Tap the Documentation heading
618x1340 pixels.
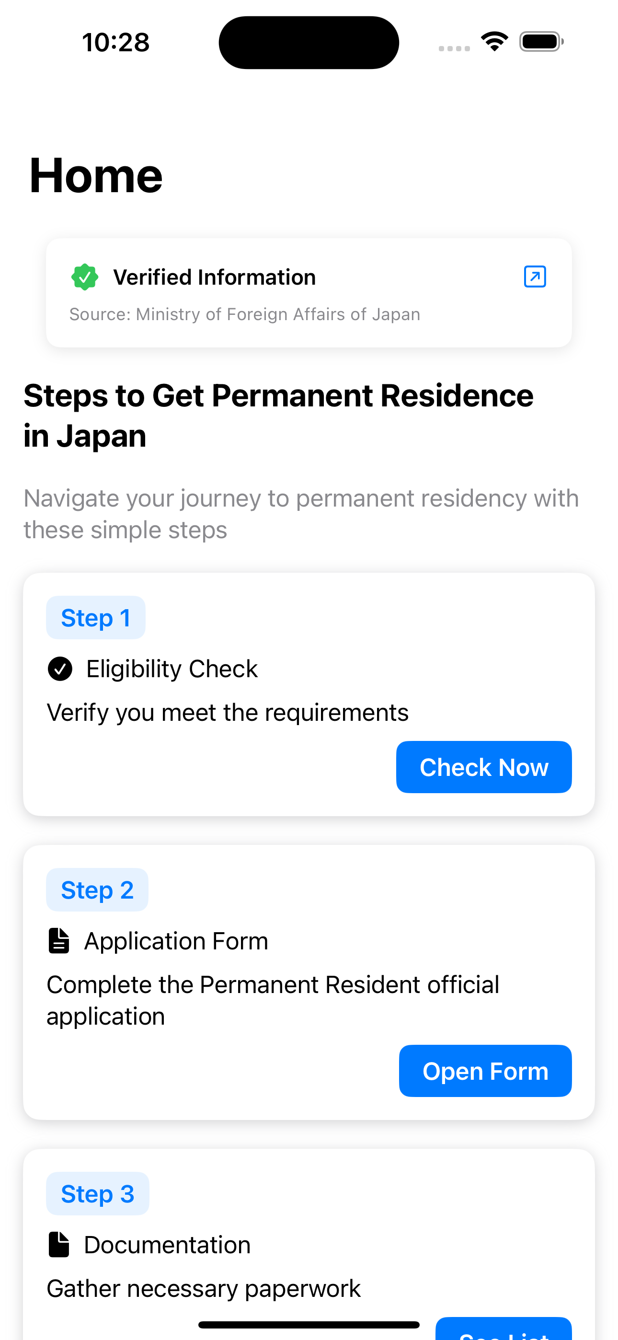(167, 1244)
